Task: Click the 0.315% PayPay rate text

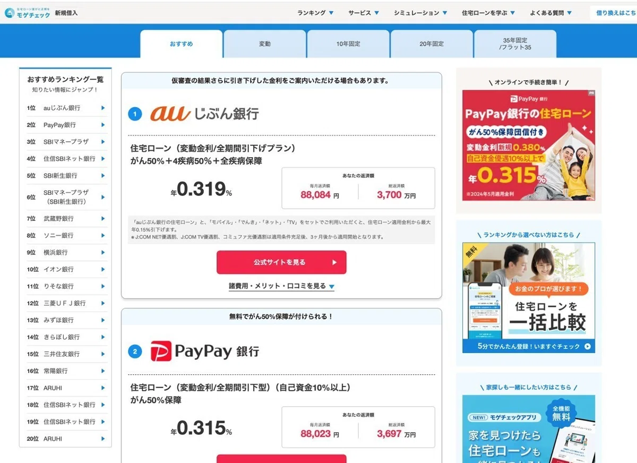Action: (x=201, y=428)
